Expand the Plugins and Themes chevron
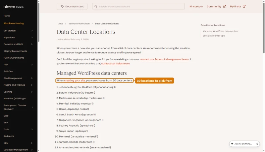This screenshot has height=152, width=265. point(32,85)
